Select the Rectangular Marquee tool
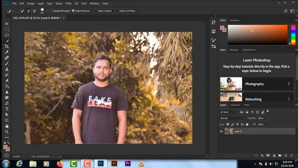Viewport: 298px width, 168px height. click(7, 29)
